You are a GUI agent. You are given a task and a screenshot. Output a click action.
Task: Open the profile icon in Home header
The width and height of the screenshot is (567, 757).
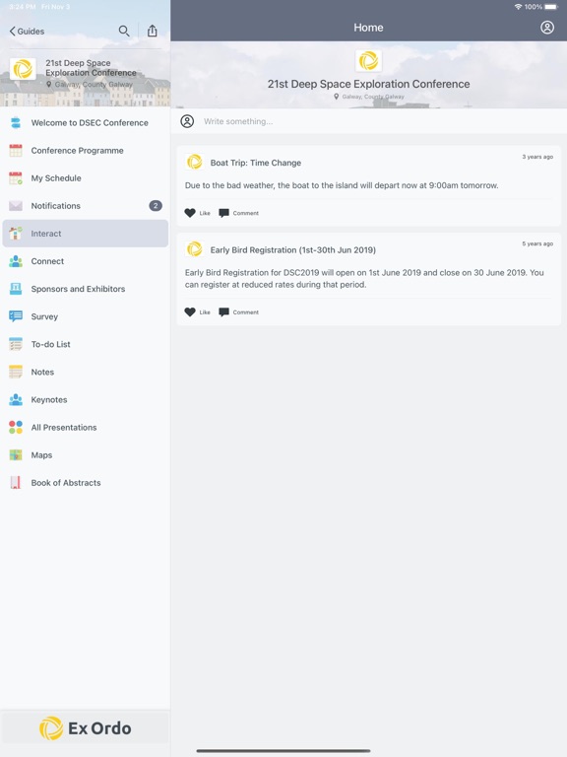point(546,28)
